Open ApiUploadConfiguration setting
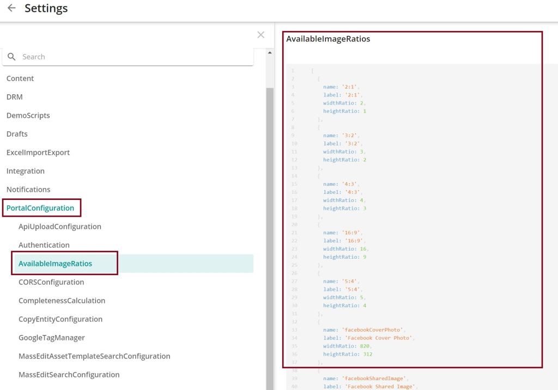Screen dimensions: 558x390 click(60, 227)
